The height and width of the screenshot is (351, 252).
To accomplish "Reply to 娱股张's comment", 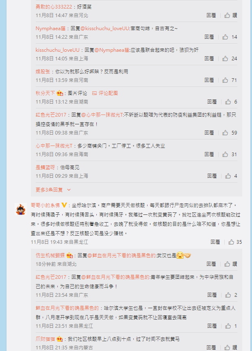I will point(209,80).
